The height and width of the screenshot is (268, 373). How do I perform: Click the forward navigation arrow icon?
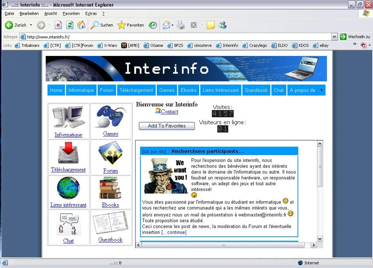tap(41, 25)
